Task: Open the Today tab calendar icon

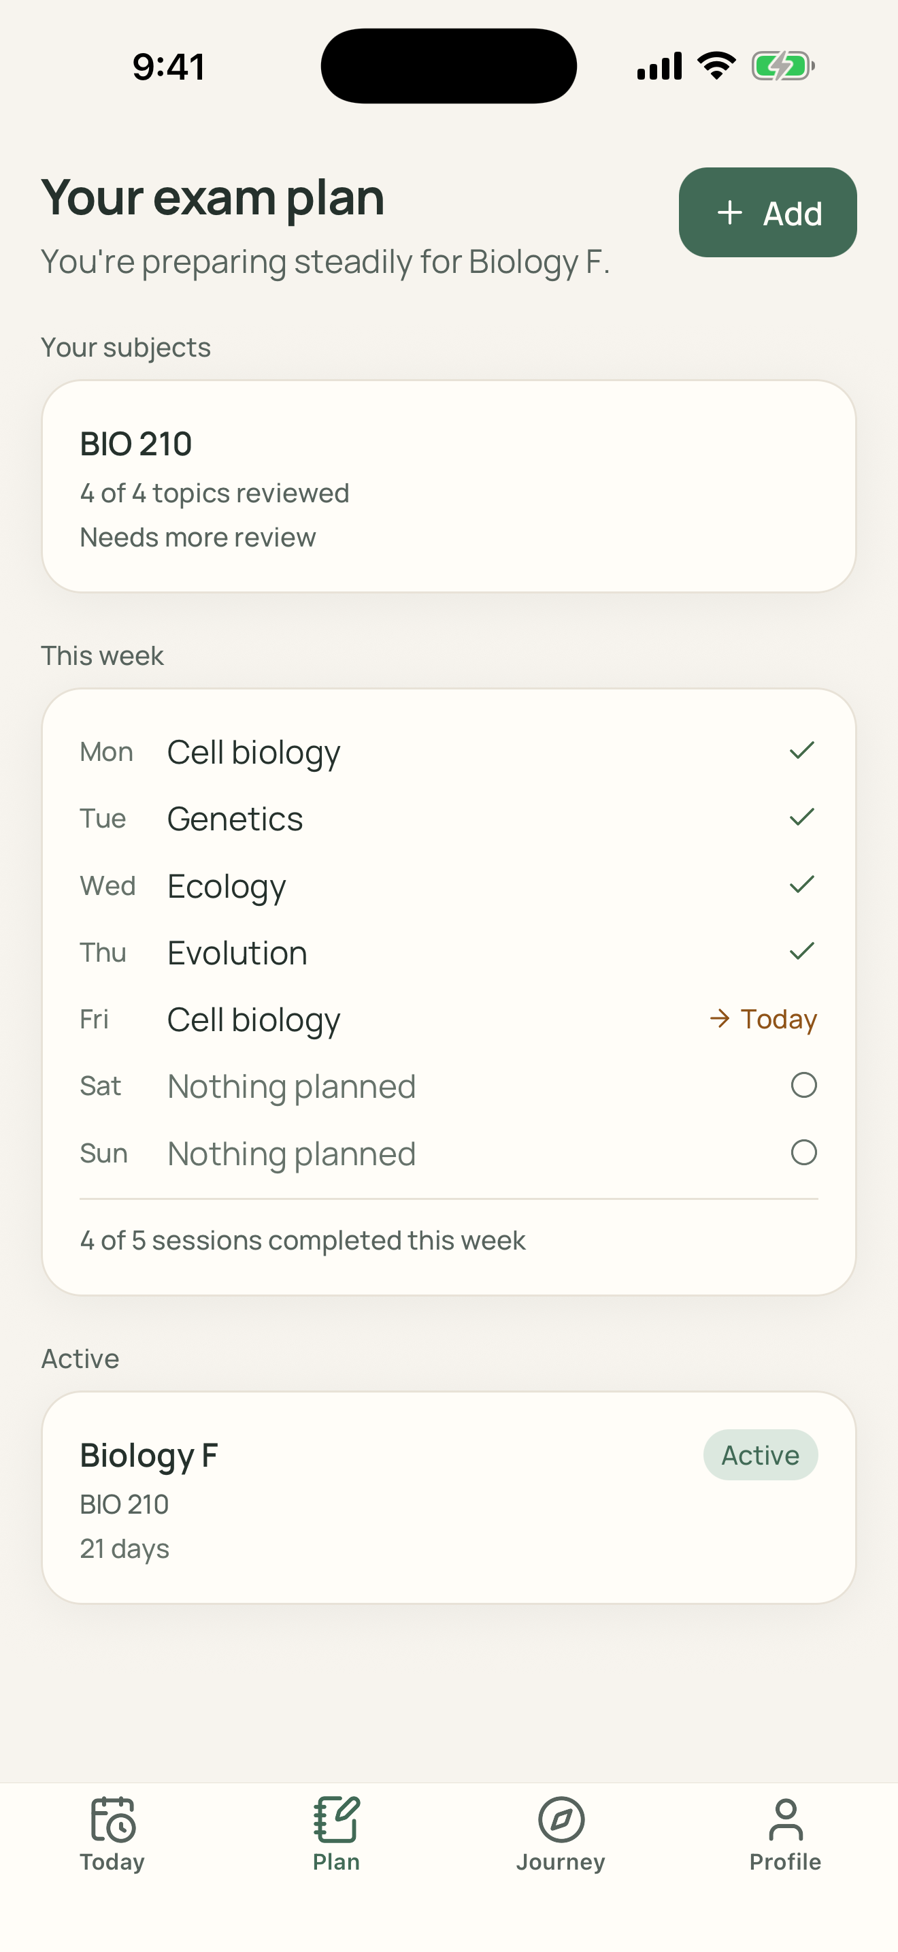Action: pyautogui.click(x=112, y=1819)
